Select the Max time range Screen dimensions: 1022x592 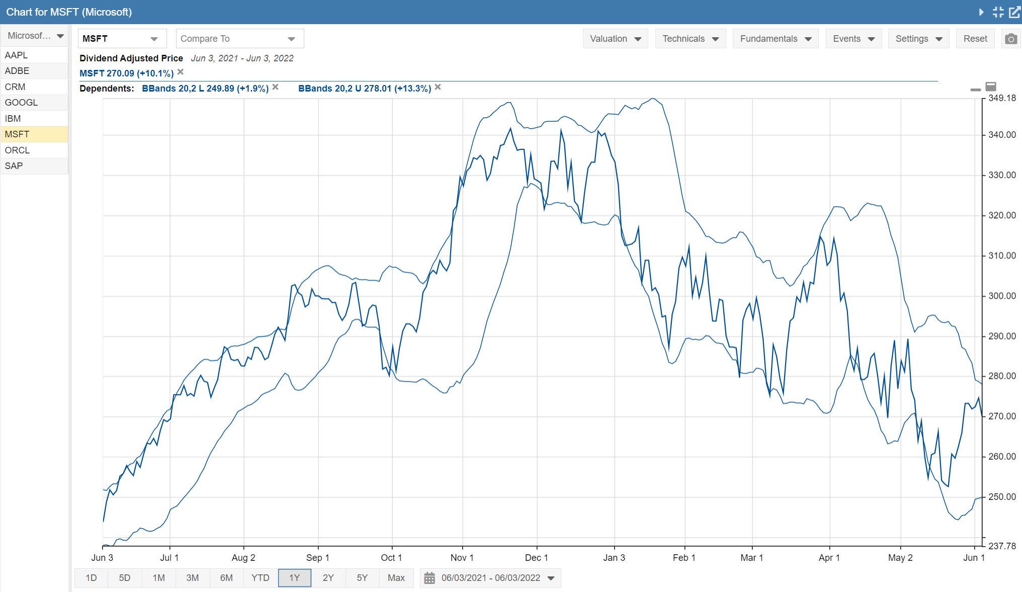[x=396, y=578]
